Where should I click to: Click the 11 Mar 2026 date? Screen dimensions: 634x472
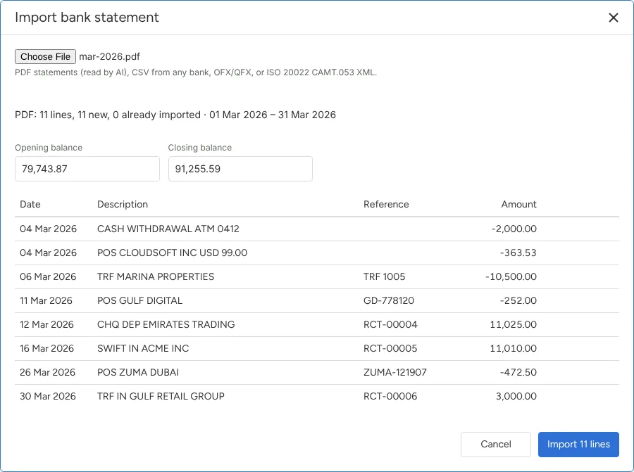(46, 300)
